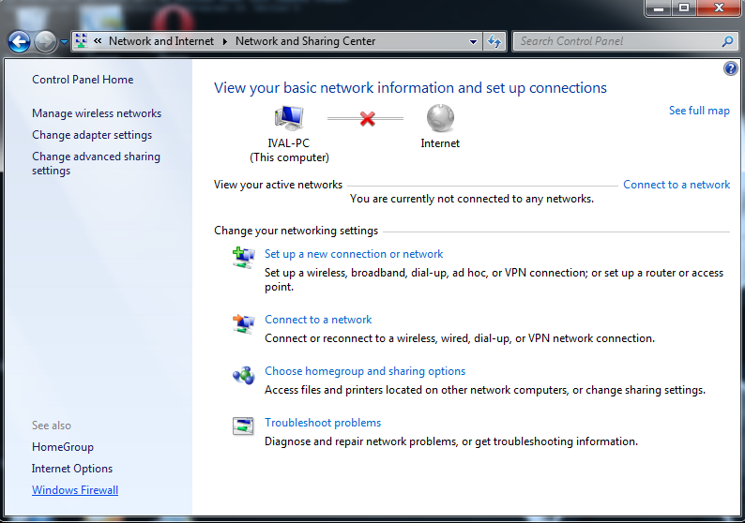Click the Control Panel icon in address bar

tap(82, 41)
